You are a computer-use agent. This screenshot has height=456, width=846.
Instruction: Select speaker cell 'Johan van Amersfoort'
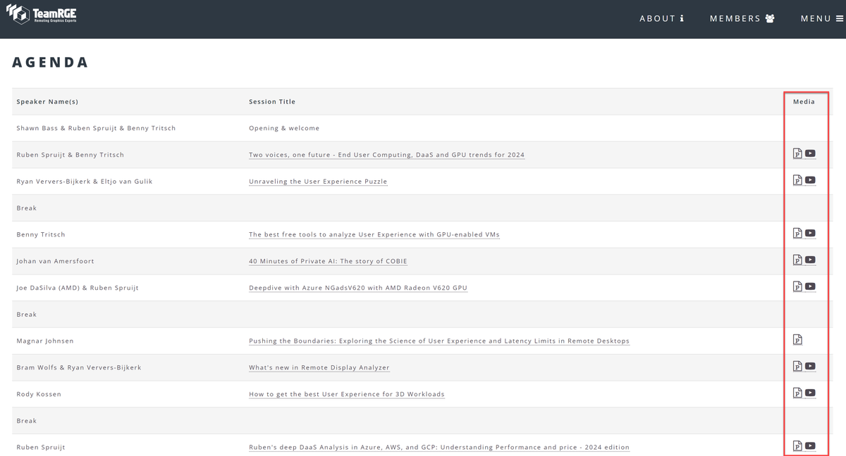click(x=55, y=261)
